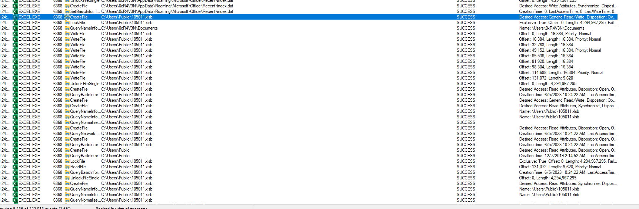Click the Excel icon on the WriteFile Offset 131,072 row

pos(15,78)
